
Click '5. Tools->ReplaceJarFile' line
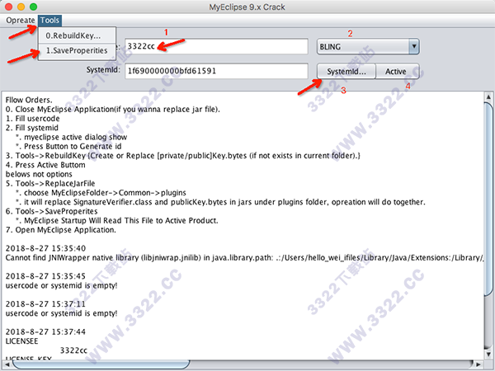(50, 184)
